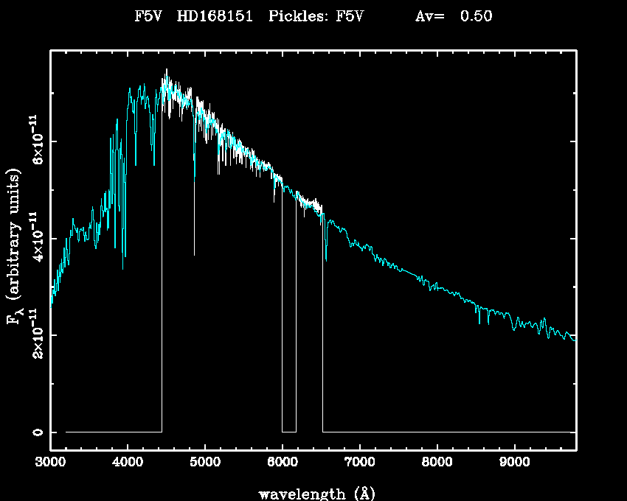Click the 3000 x-axis tick label

pos(50,464)
